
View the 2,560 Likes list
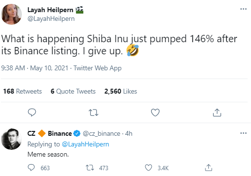[121, 91]
